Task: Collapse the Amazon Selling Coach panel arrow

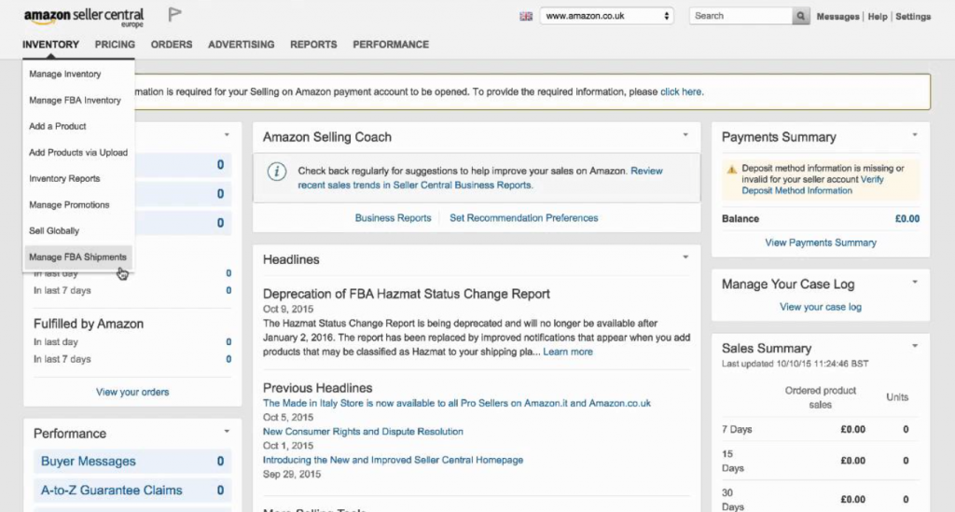Action: [x=685, y=135]
